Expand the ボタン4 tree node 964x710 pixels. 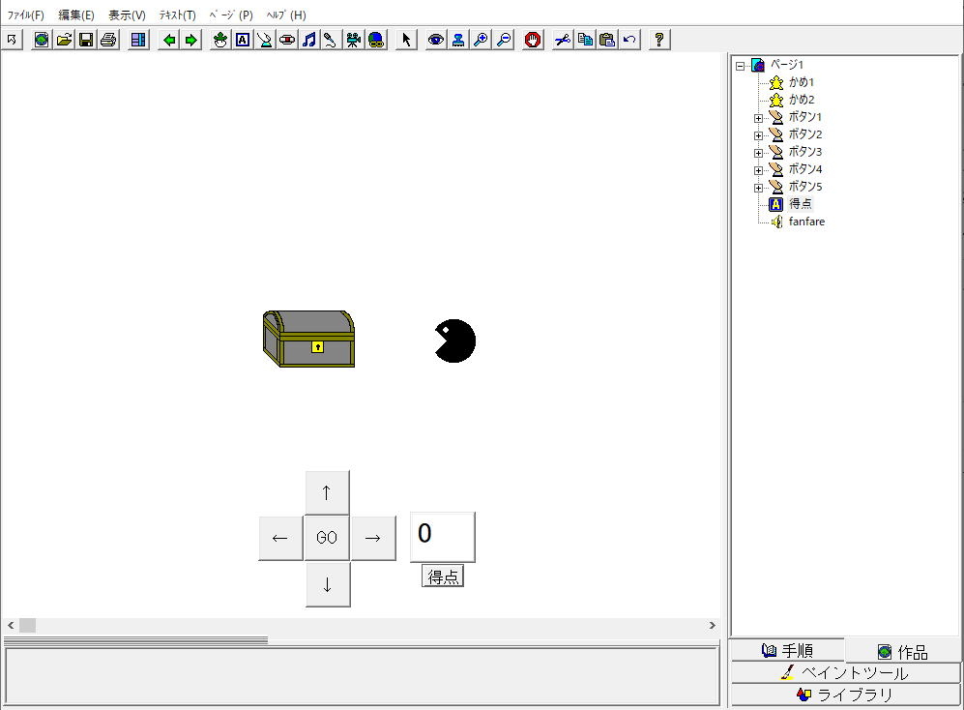(758, 170)
